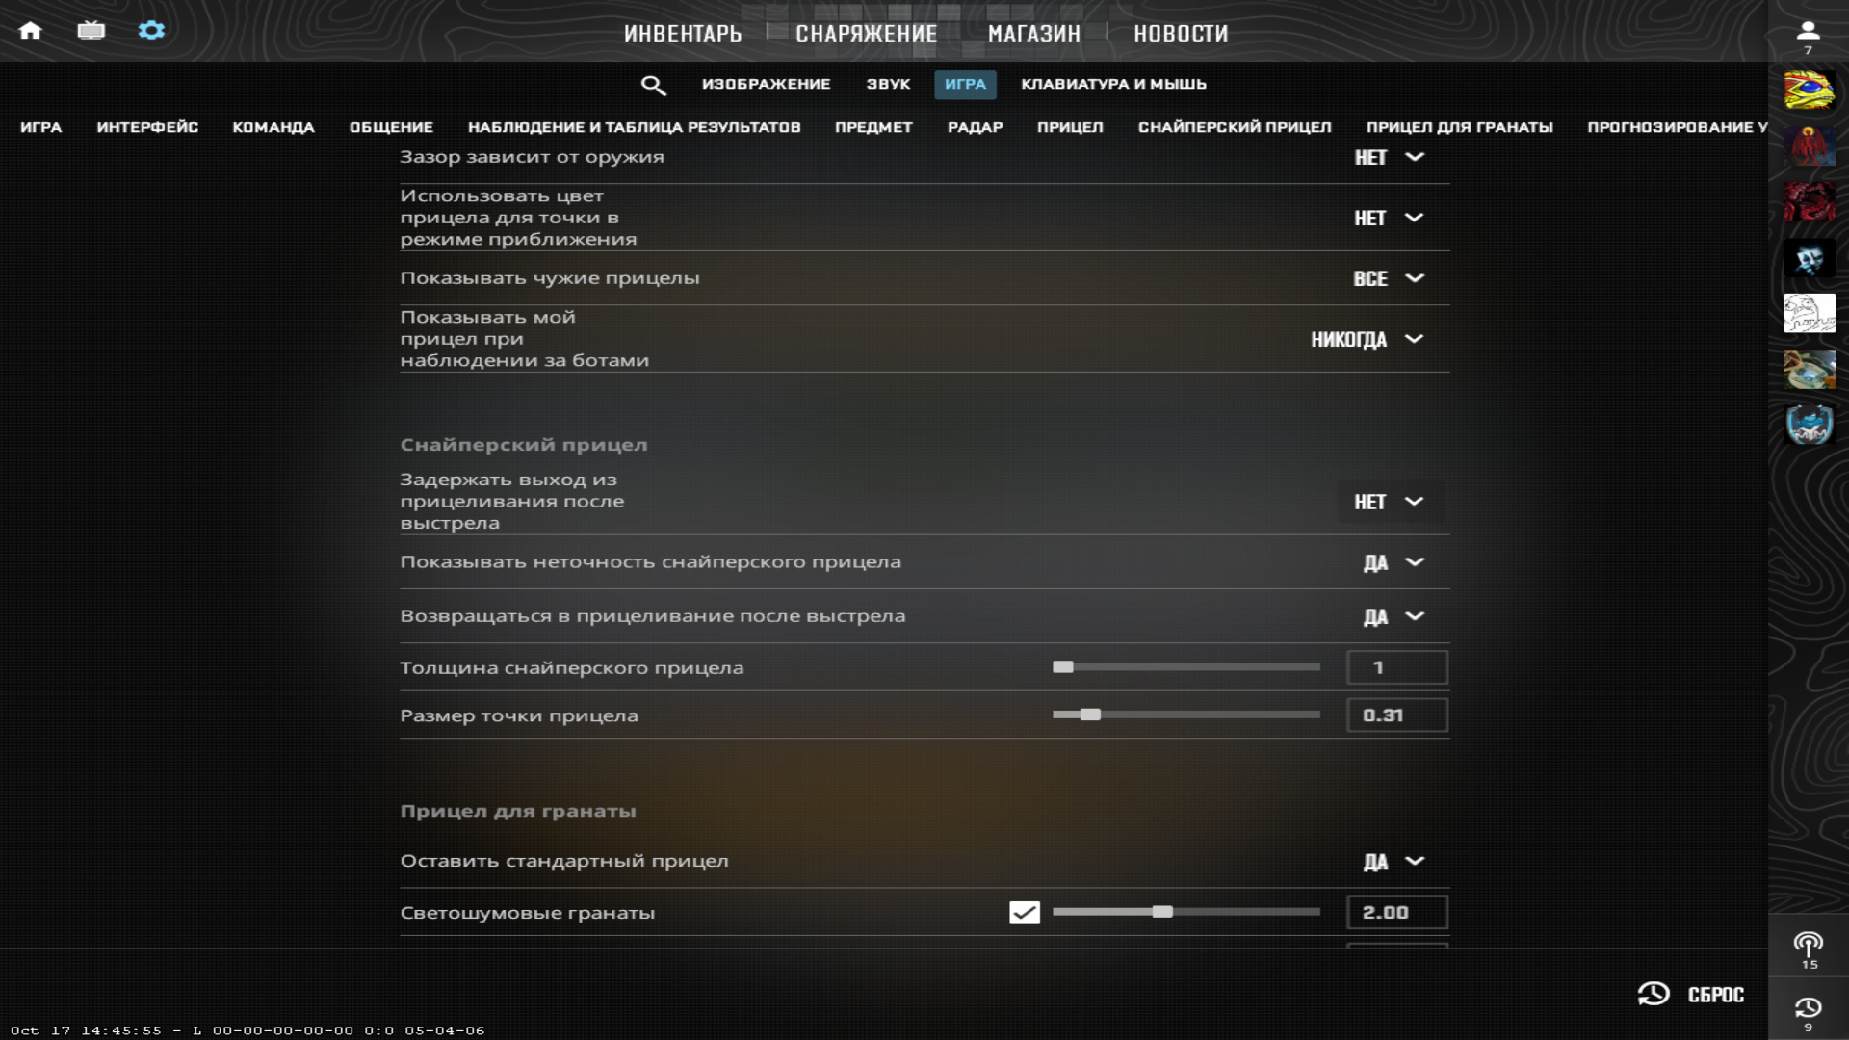
Task: Click the settings search magnifier icon
Action: [x=653, y=85]
